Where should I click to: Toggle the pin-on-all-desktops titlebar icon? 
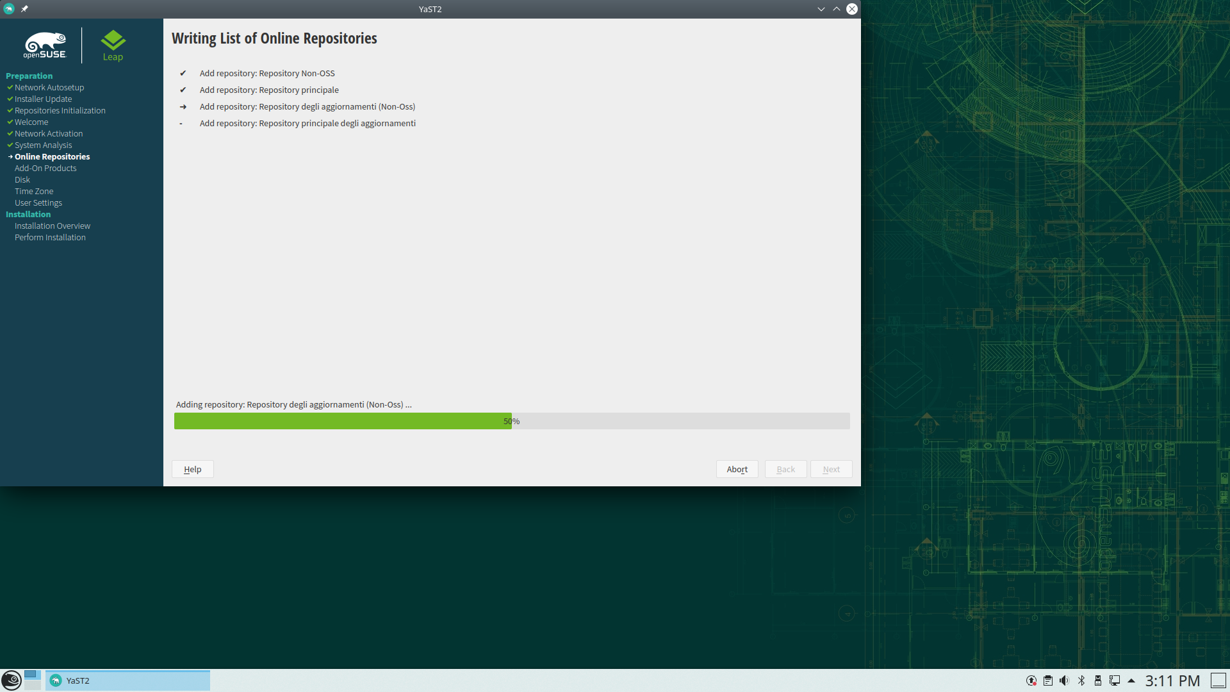[x=24, y=9]
